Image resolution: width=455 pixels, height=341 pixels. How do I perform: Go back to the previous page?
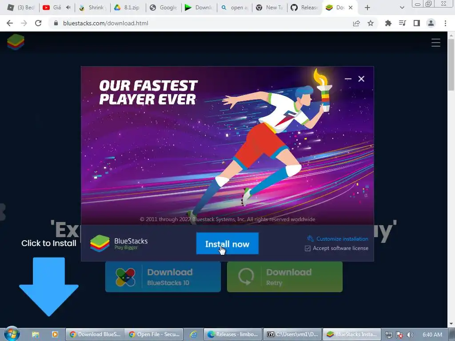click(x=10, y=23)
